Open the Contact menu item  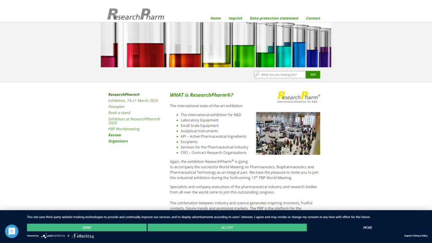tap(313, 18)
